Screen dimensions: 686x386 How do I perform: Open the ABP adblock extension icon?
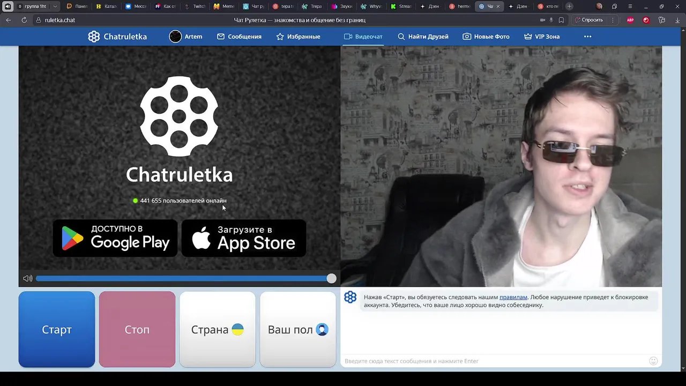pyautogui.click(x=630, y=20)
